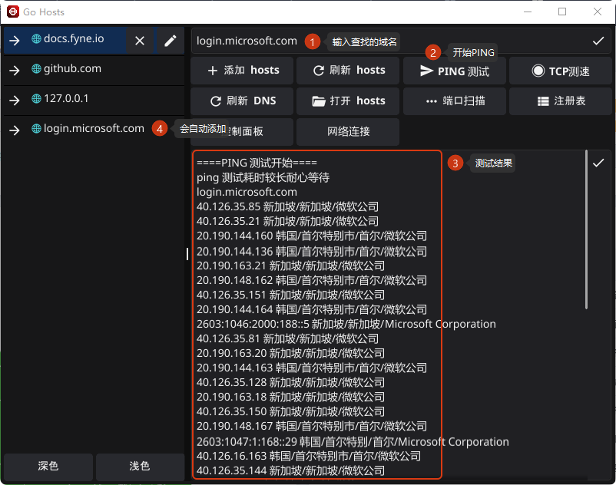Launch the 端口扫描 port scanner
The width and height of the screenshot is (616, 485).
coord(454,101)
